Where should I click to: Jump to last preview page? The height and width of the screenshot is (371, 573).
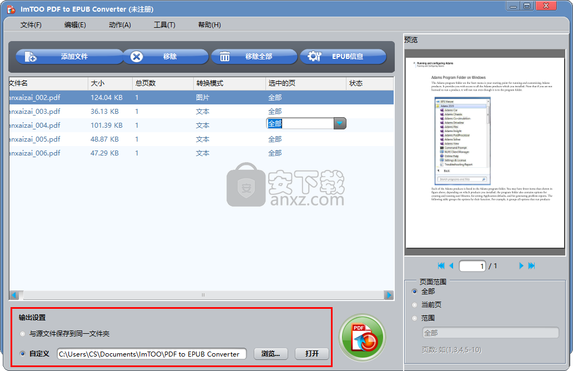532,265
